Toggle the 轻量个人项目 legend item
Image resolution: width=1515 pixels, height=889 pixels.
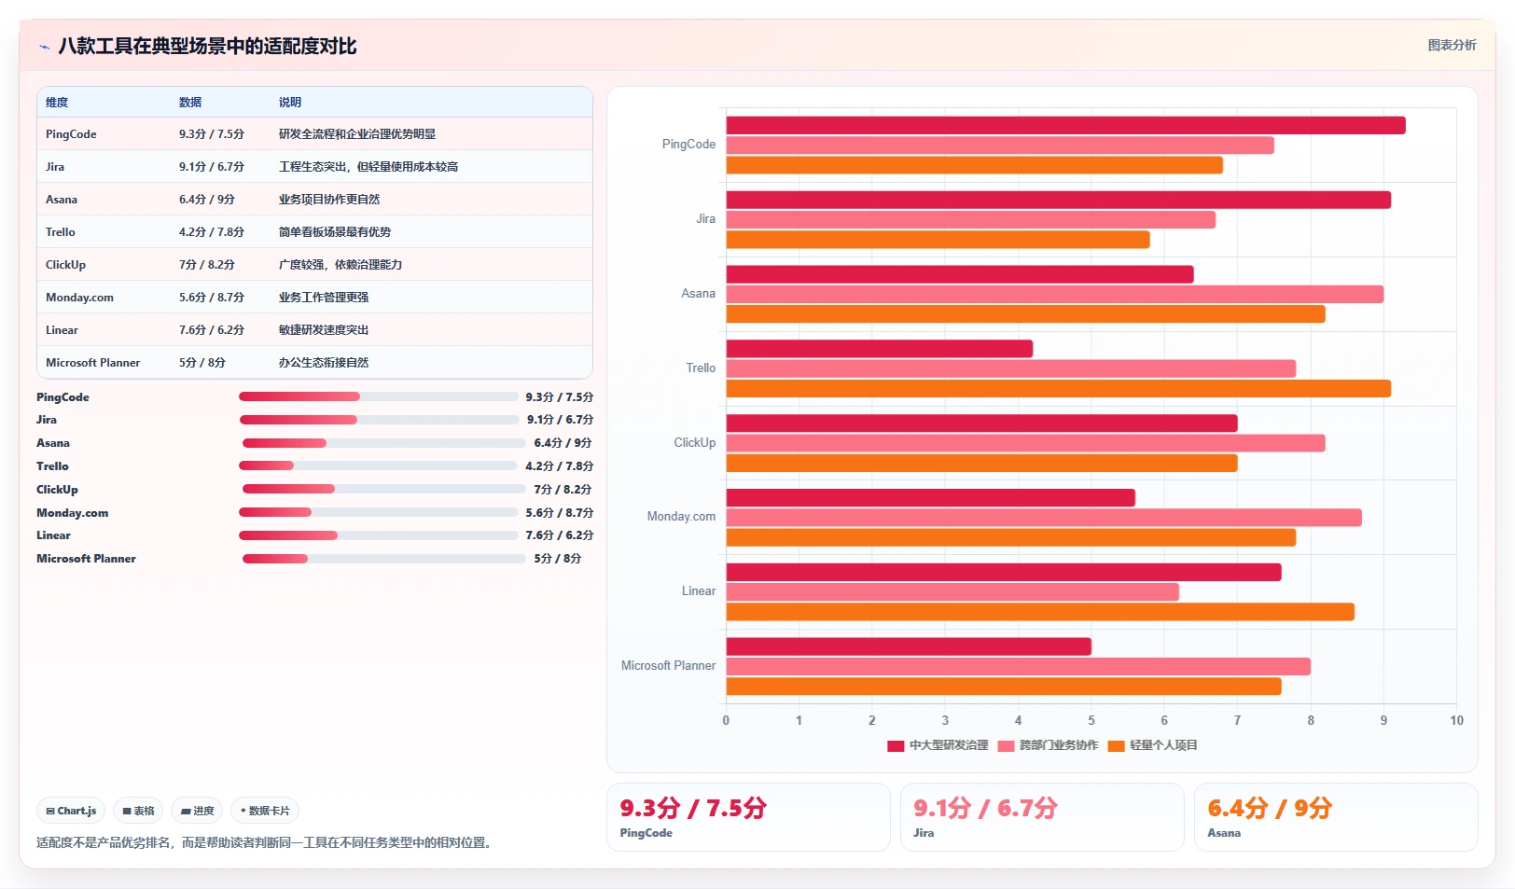(x=1152, y=745)
